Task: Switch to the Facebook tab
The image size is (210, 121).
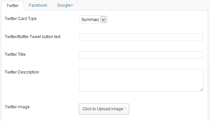Action: [38, 5]
